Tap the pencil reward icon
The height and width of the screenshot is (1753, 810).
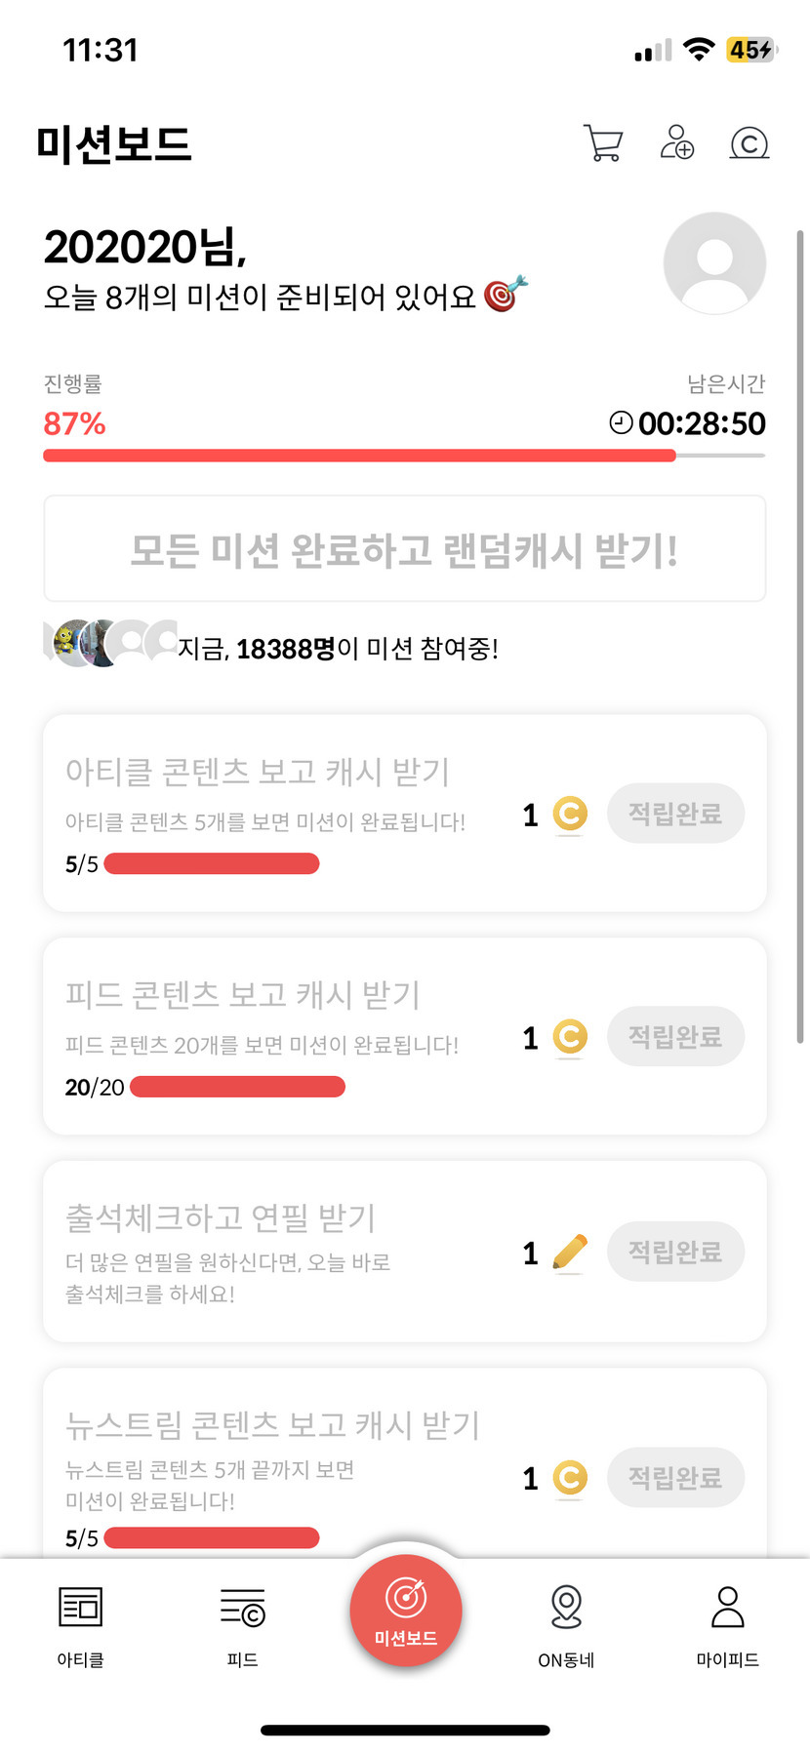(570, 1253)
